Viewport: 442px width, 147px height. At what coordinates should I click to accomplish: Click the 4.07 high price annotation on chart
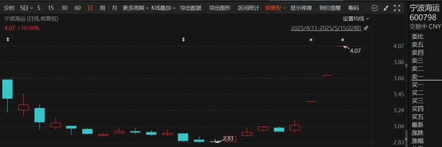(x=355, y=51)
